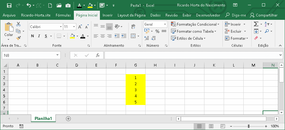Align text right in cell
The width and height of the screenshot is (285, 130).
pyautogui.click(x=109, y=36)
